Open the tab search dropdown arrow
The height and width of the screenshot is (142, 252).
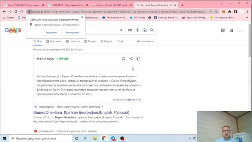222,3
